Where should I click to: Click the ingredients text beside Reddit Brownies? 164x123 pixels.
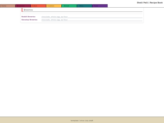point(54,17)
